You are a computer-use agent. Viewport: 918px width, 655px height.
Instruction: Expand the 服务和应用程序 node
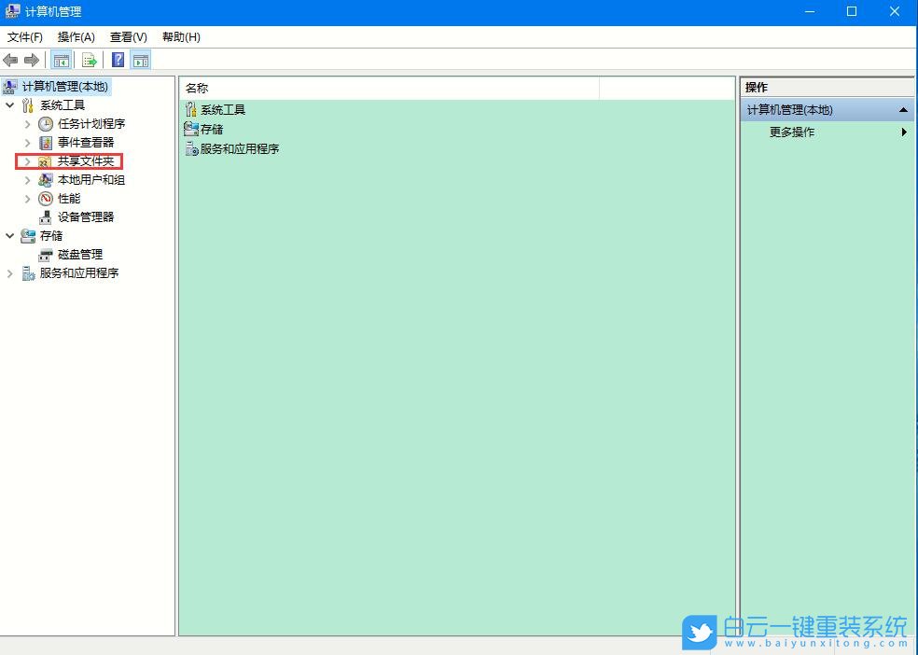pos(9,272)
